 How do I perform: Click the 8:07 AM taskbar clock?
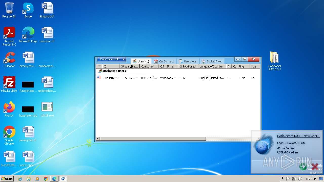point(311,179)
